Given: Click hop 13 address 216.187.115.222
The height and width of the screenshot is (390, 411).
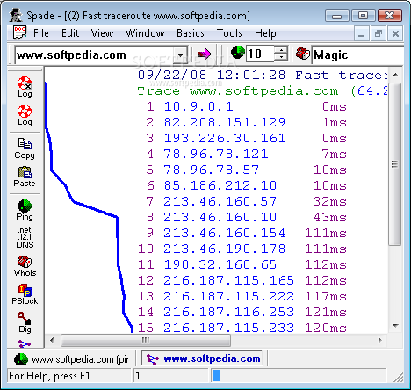Looking at the screenshot, I should tap(229, 296).
